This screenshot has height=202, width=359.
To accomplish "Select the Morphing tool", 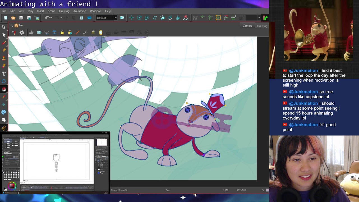I will pyautogui.click(x=4, y=112).
